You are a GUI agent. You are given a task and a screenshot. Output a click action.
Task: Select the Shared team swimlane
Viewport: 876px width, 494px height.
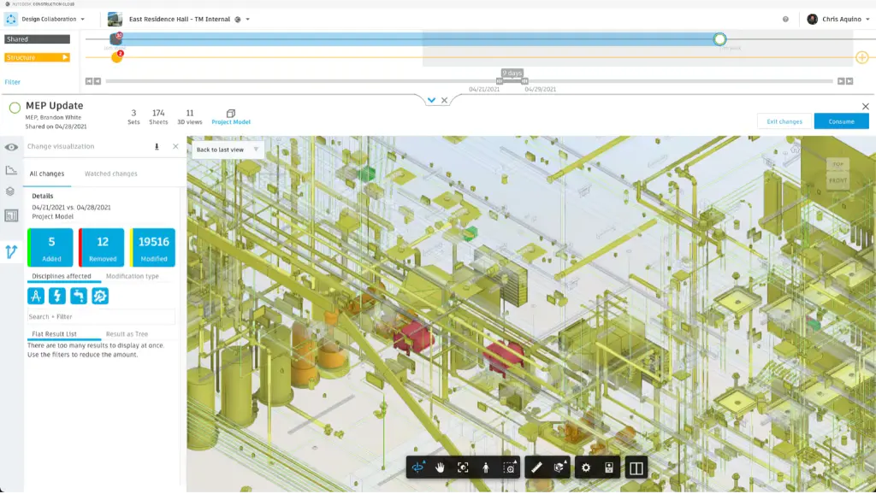pyautogui.click(x=37, y=39)
